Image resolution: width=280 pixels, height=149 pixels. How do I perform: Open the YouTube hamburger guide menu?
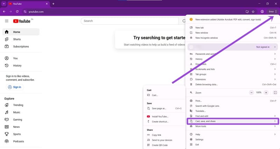pos(7,21)
